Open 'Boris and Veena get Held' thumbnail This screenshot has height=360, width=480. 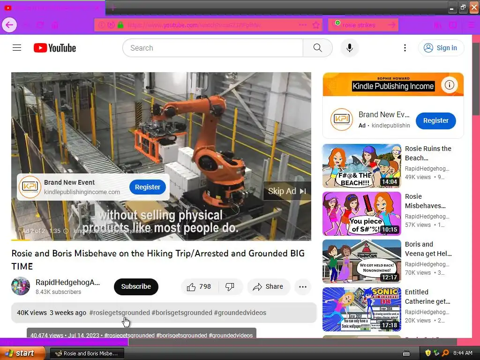click(x=361, y=262)
